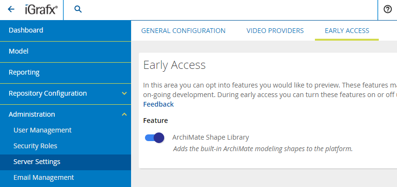Collapse Administration section chevron
Viewport: 397px width, 187px height.
[124, 114]
